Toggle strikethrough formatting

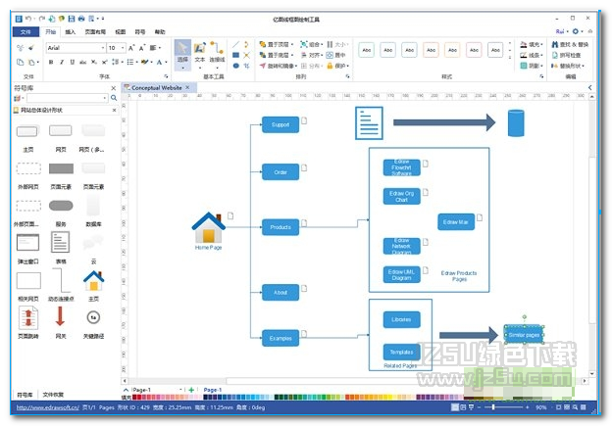[x=82, y=62]
